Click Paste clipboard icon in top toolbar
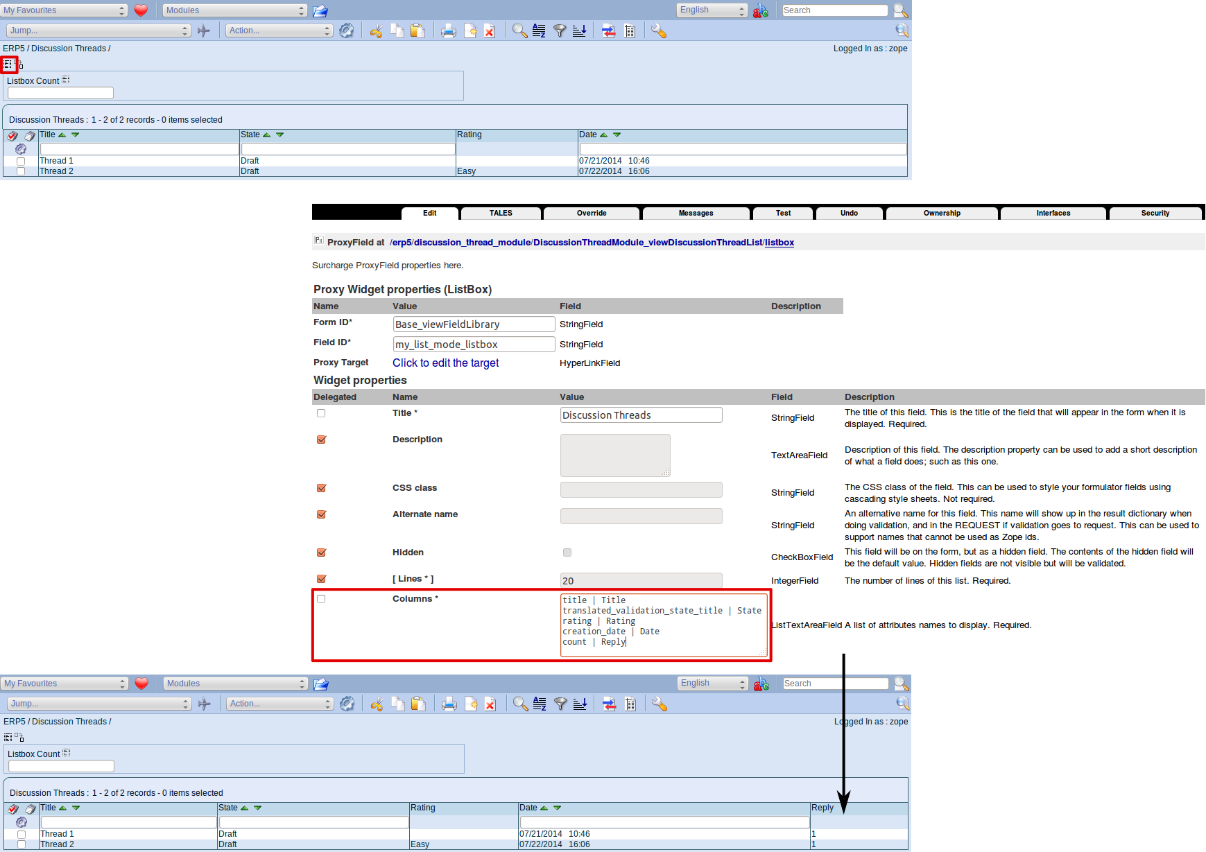Image resolution: width=1206 pixels, height=852 pixels. (417, 31)
